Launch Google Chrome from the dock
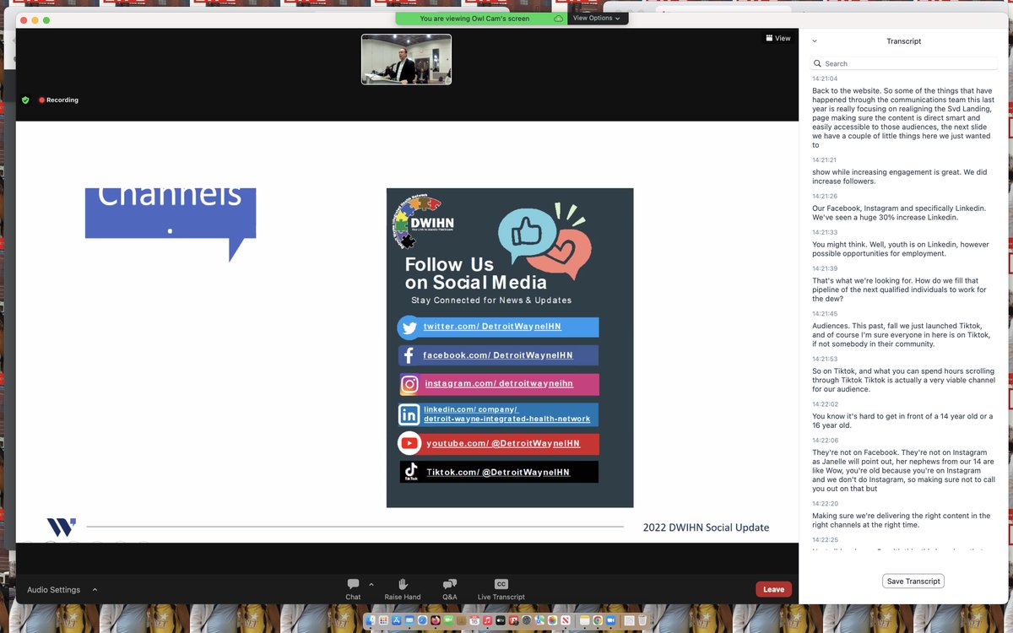Viewport: 1013px width, 633px height. tap(598, 620)
